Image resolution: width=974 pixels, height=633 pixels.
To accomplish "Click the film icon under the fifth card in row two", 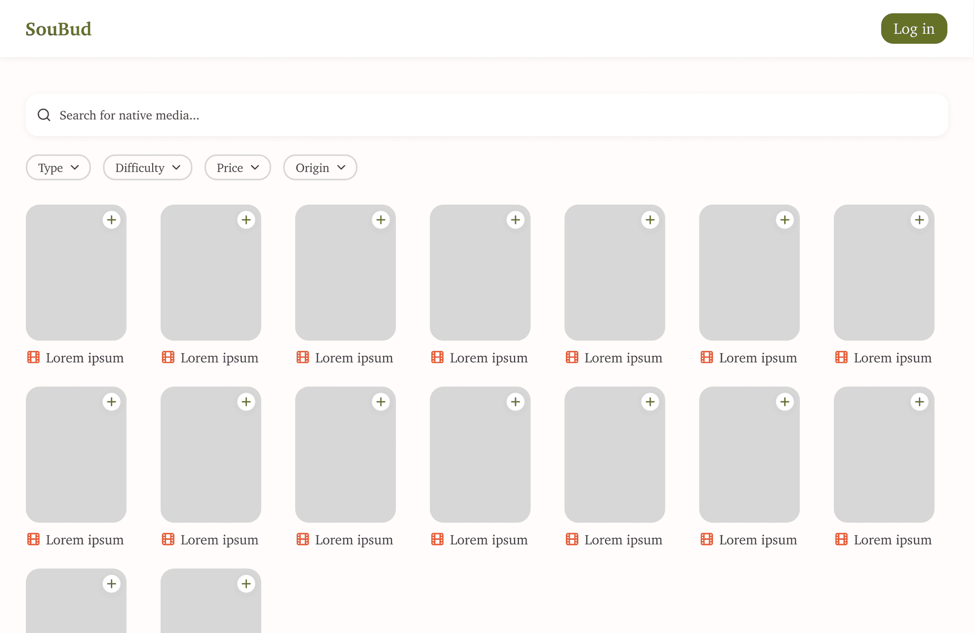I will click(572, 539).
